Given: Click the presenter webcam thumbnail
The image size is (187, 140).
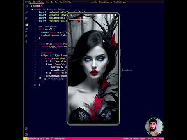Looking at the screenshot, I should [x=154, y=127].
